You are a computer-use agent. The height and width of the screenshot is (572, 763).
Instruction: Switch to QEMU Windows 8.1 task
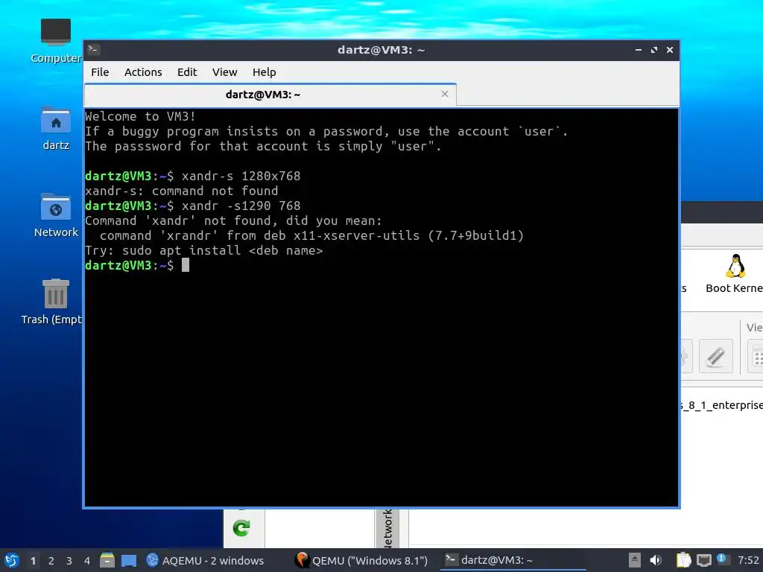pyautogui.click(x=362, y=560)
